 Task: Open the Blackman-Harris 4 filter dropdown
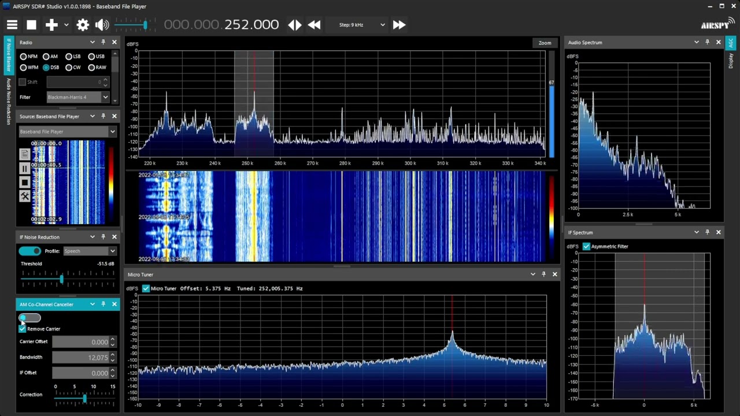point(77,97)
